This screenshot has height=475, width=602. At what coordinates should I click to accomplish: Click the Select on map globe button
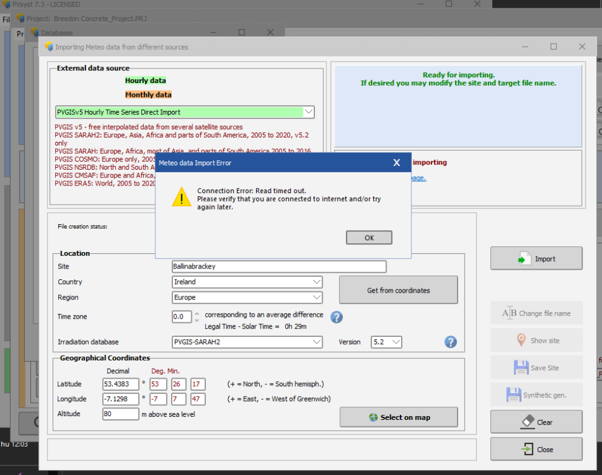[399, 417]
